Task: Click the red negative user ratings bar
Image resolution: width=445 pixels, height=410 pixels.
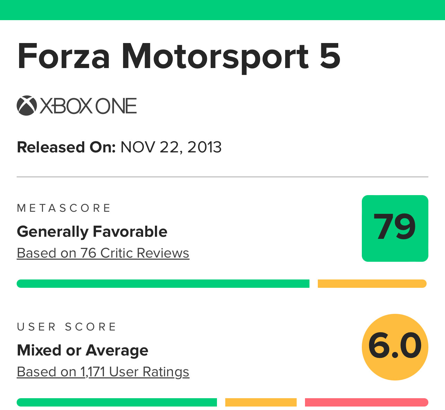Action: click(x=366, y=402)
